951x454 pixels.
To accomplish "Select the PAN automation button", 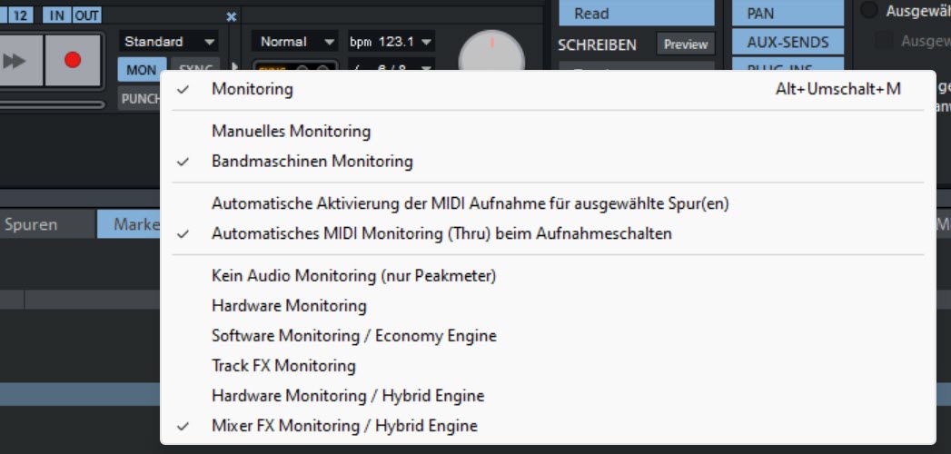I will pos(788,13).
